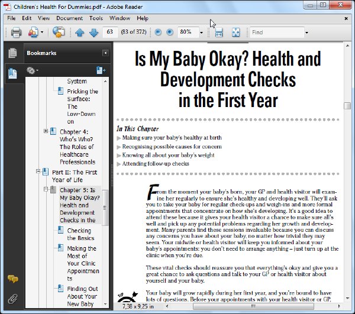Click the globe web conference icon
This screenshot has width=355, height=314.
tap(59, 32)
